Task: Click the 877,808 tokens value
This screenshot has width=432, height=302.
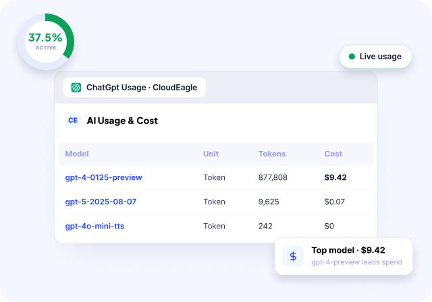Action: pyautogui.click(x=273, y=177)
